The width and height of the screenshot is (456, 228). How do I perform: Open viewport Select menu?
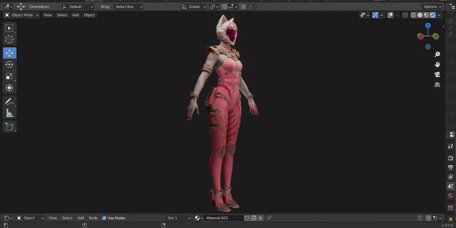click(x=62, y=15)
